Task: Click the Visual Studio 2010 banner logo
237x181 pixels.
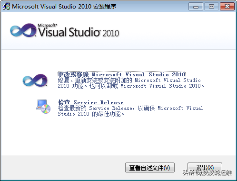Action: 64,30
